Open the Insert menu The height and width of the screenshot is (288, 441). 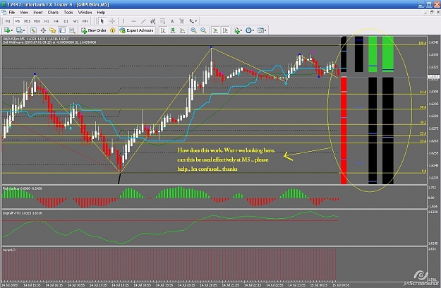(38, 13)
